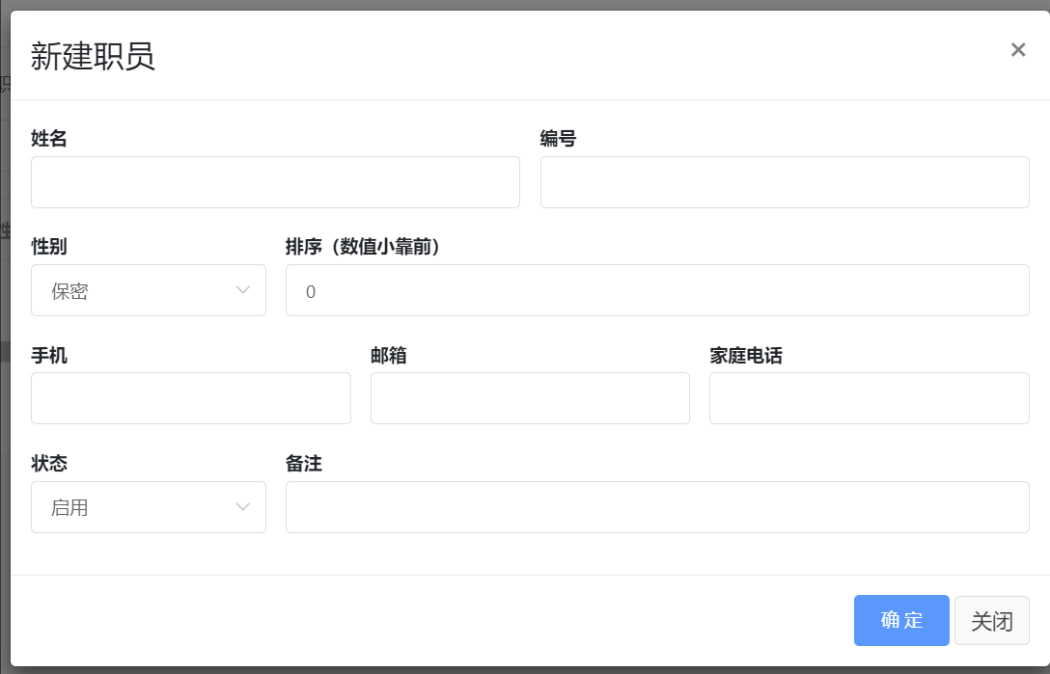This screenshot has height=674, width=1050.
Task: Click the 状态 label text
Action: click(x=49, y=464)
